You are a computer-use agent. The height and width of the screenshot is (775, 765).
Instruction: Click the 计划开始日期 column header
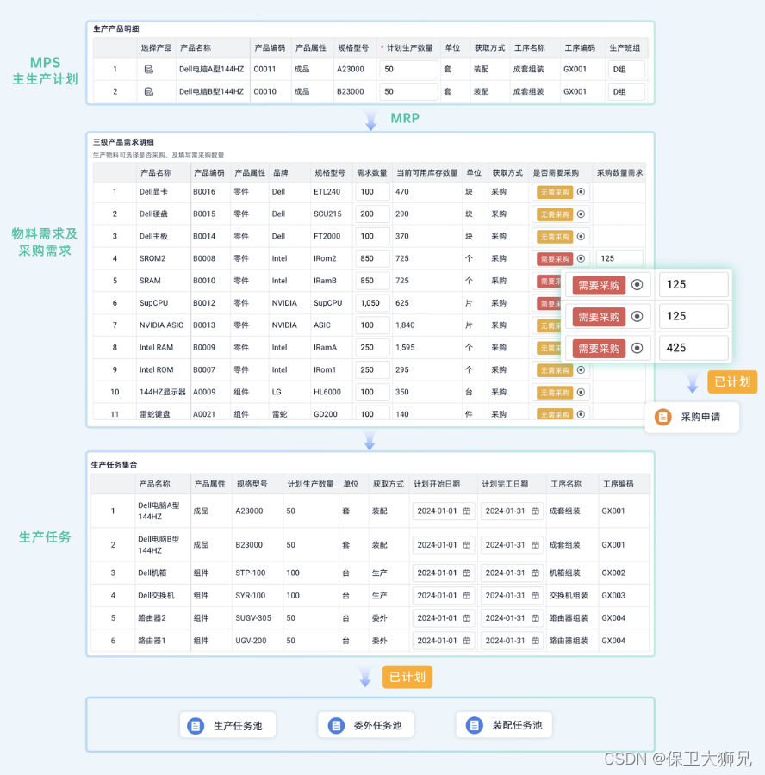click(437, 484)
